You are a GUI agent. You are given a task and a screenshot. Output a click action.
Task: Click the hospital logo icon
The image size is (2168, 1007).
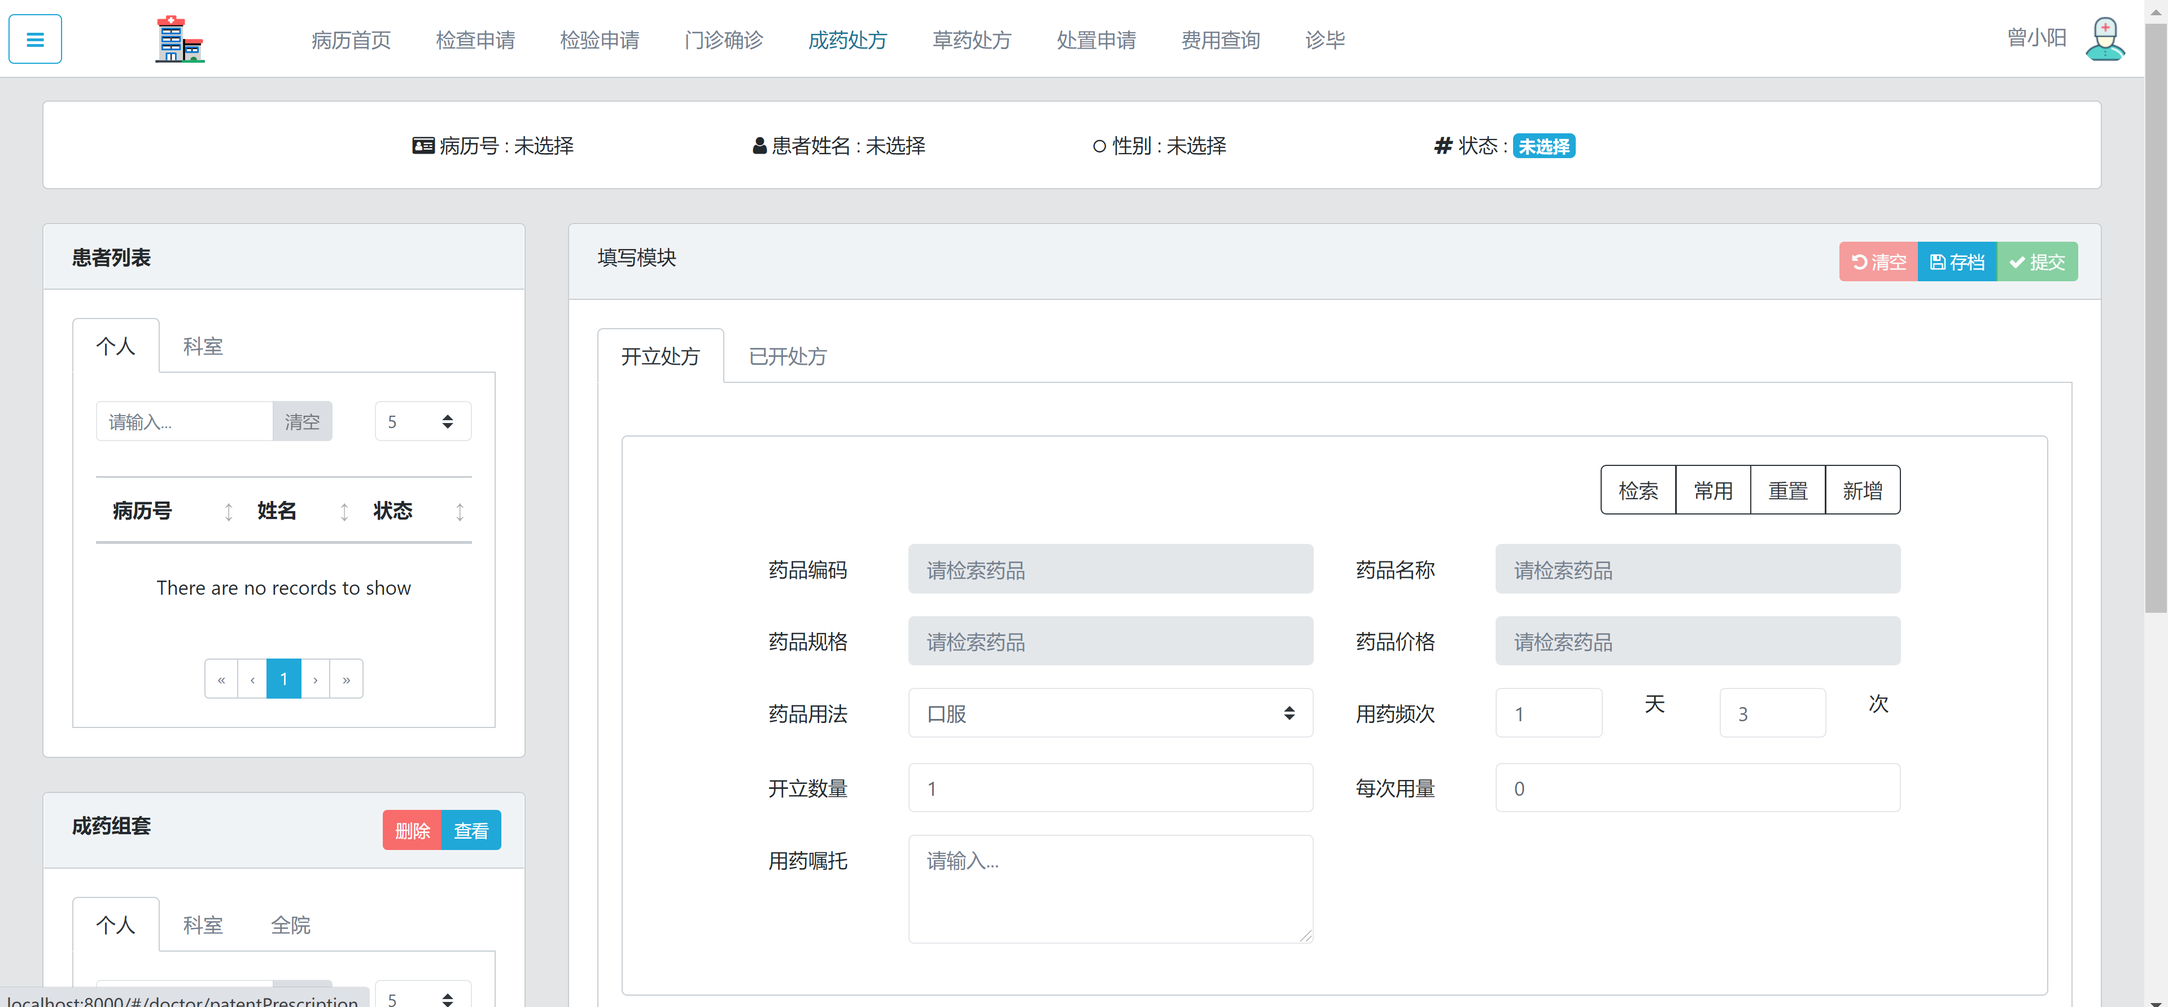pyautogui.click(x=180, y=39)
